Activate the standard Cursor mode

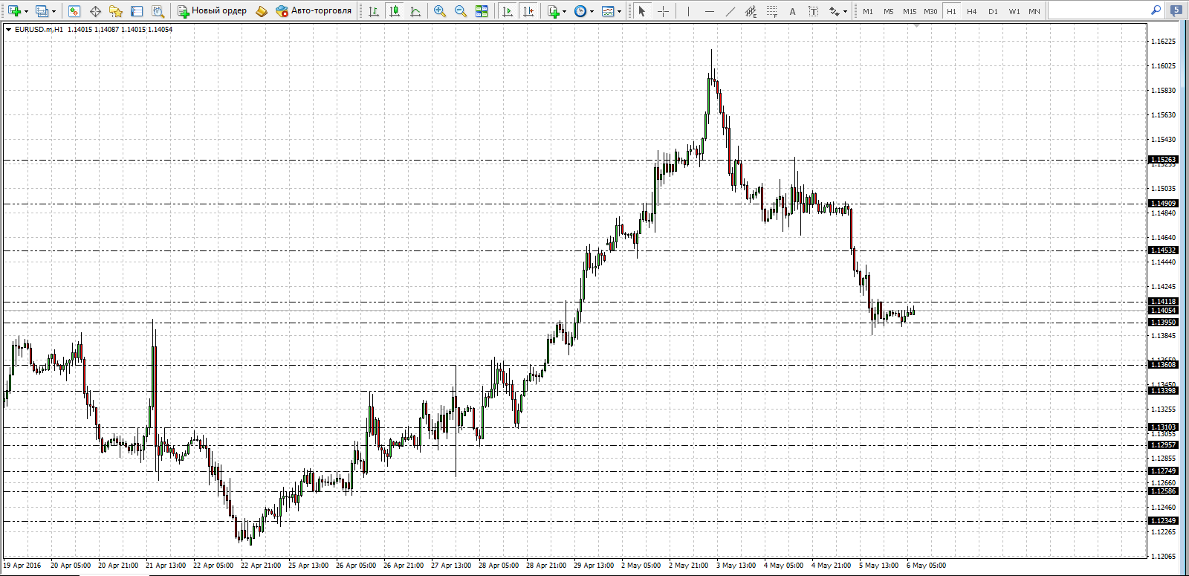tap(642, 11)
